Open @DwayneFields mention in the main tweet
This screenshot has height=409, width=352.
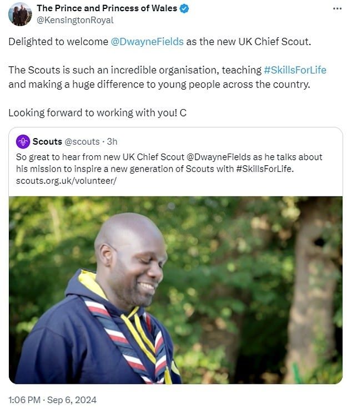point(147,42)
